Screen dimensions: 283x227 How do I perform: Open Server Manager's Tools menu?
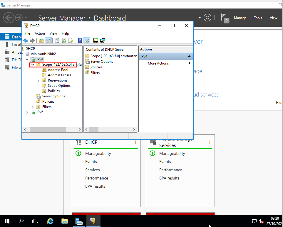(258, 18)
